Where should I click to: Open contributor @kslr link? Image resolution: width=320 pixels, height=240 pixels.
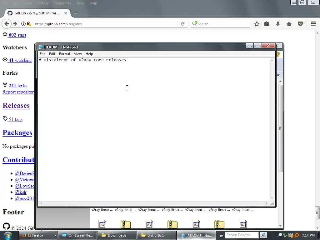click(21, 192)
